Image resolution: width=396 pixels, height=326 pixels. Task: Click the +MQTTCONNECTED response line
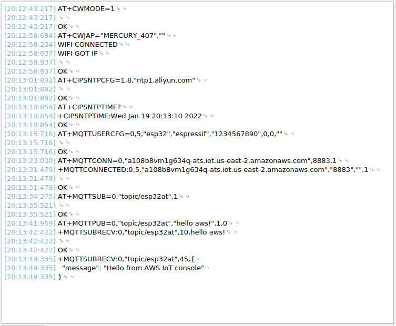point(212,170)
